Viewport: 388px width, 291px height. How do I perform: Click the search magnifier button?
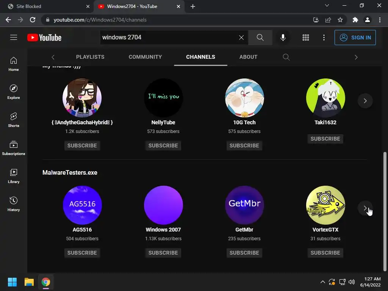260,38
